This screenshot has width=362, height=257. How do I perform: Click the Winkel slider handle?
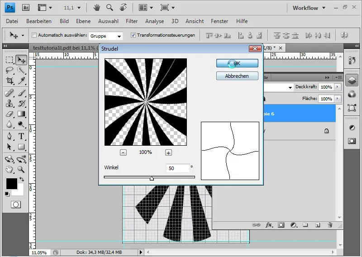tap(152, 178)
